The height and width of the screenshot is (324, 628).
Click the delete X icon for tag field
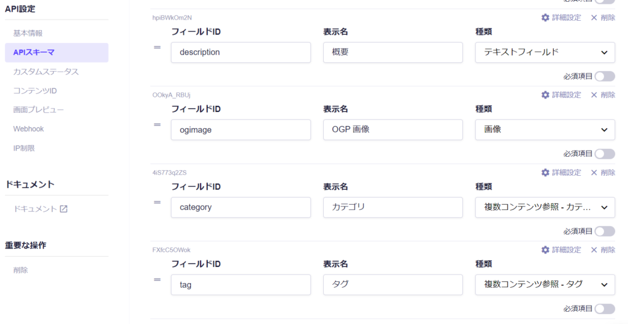(594, 250)
